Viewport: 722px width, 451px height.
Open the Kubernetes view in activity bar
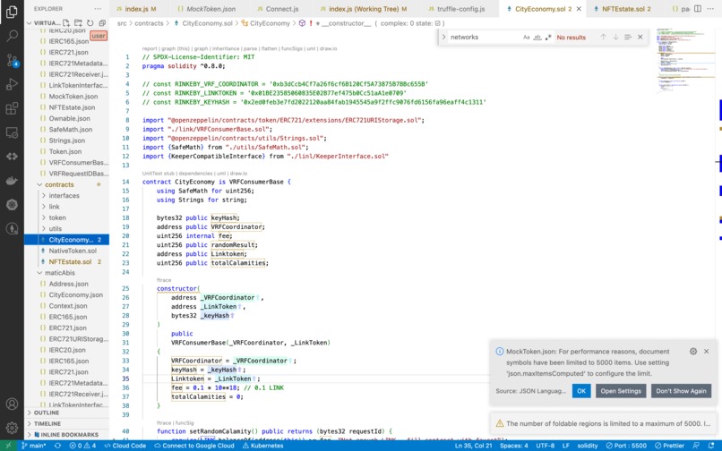click(12, 204)
